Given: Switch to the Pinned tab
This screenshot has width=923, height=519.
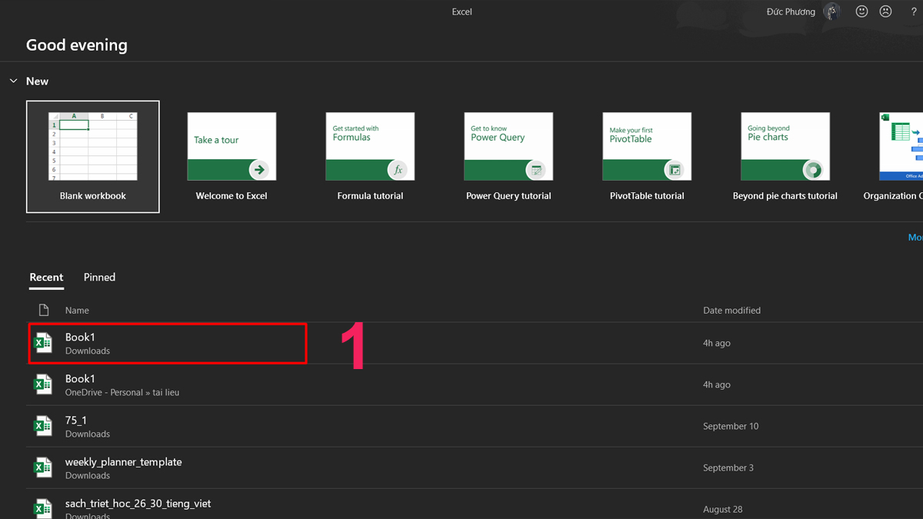Looking at the screenshot, I should [99, 277].
